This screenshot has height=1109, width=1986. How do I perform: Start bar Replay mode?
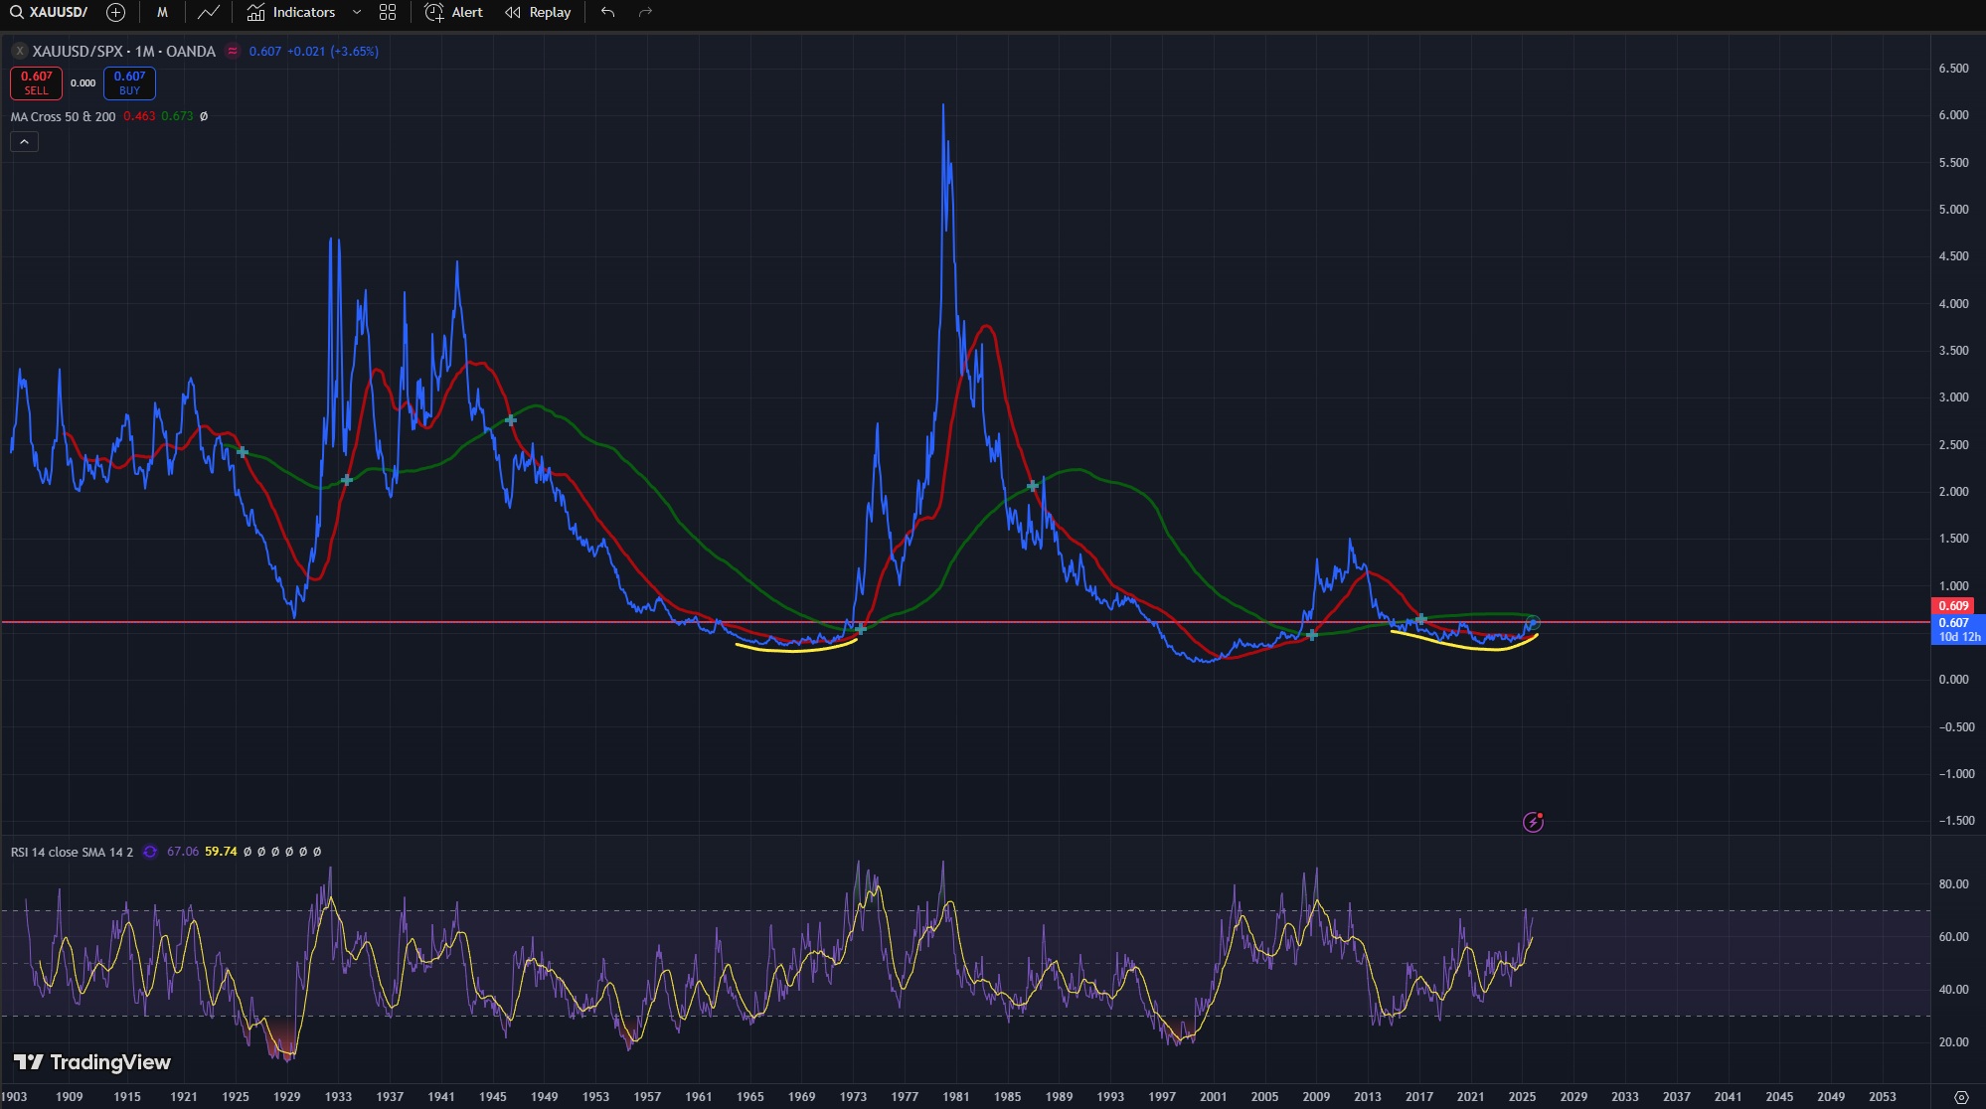click(538, 12)
